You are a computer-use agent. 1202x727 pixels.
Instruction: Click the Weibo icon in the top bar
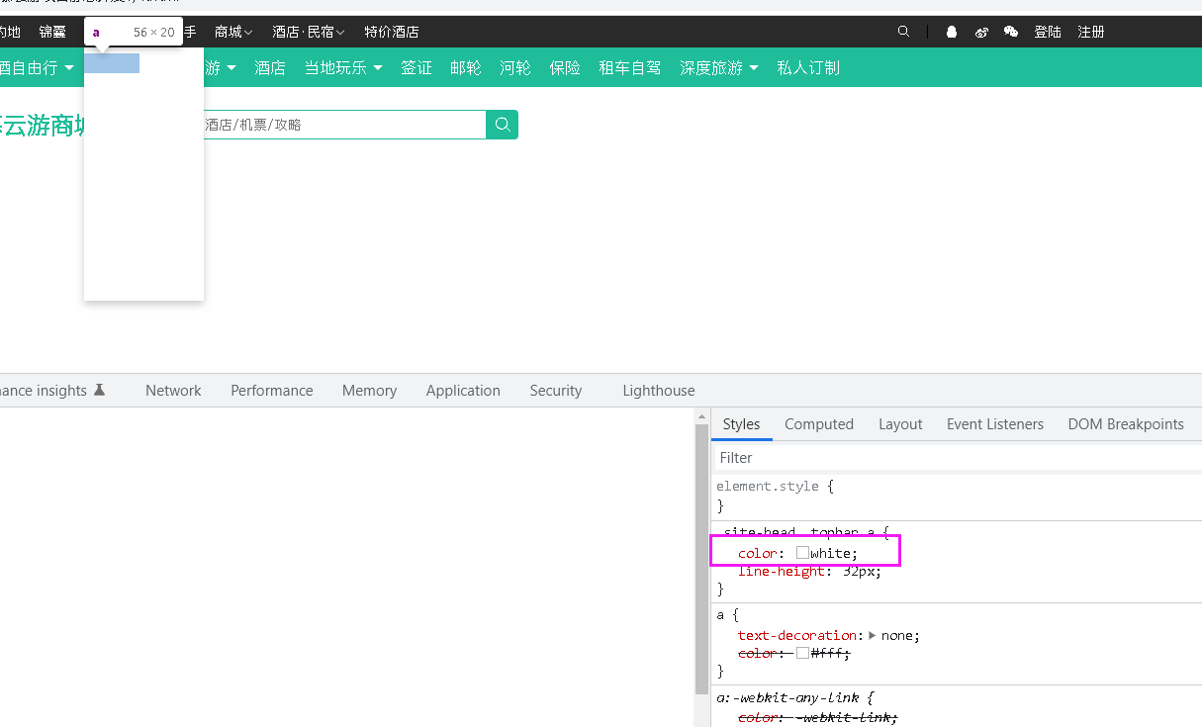(x=981, y=32)
